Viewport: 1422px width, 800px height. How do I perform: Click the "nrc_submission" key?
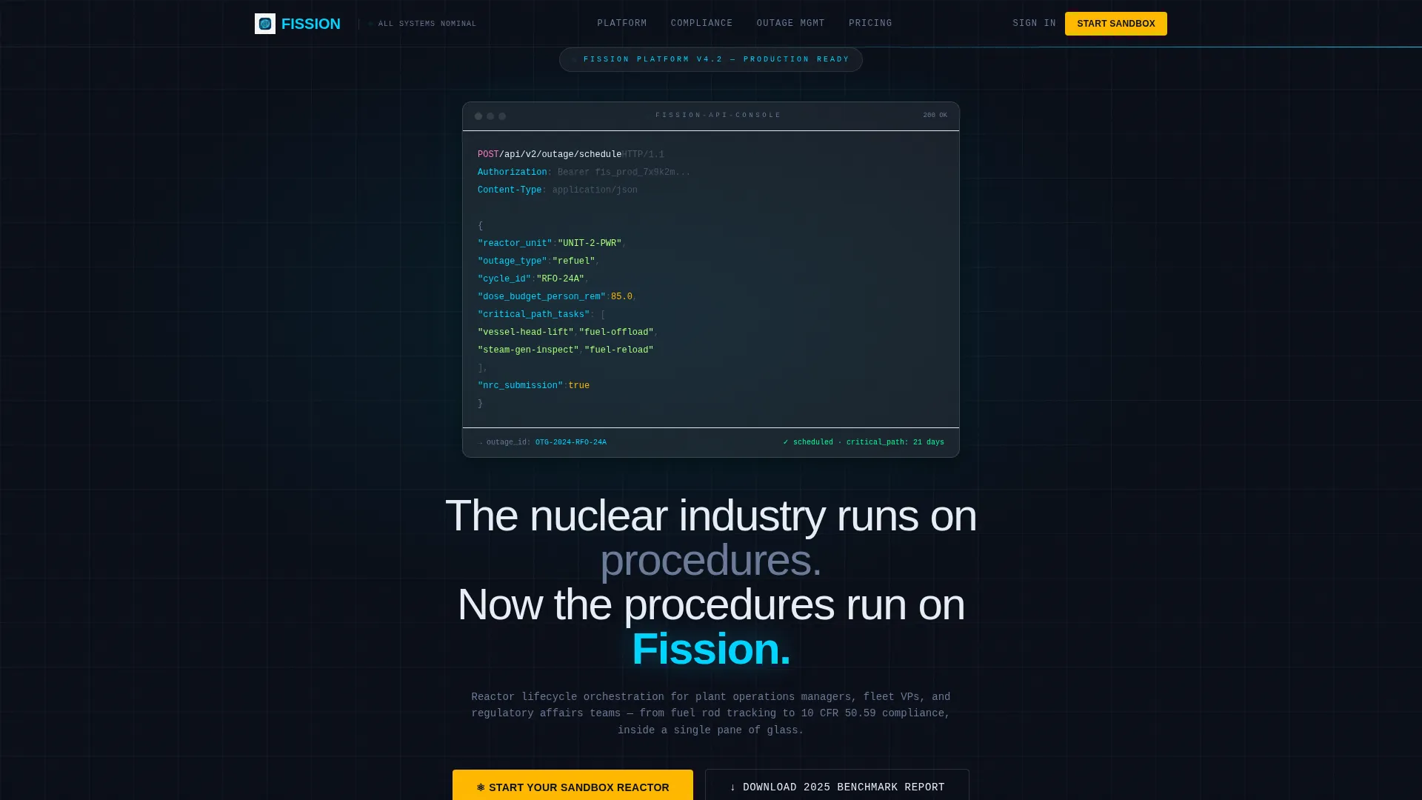pyautogui.click(x=521, y=386)
